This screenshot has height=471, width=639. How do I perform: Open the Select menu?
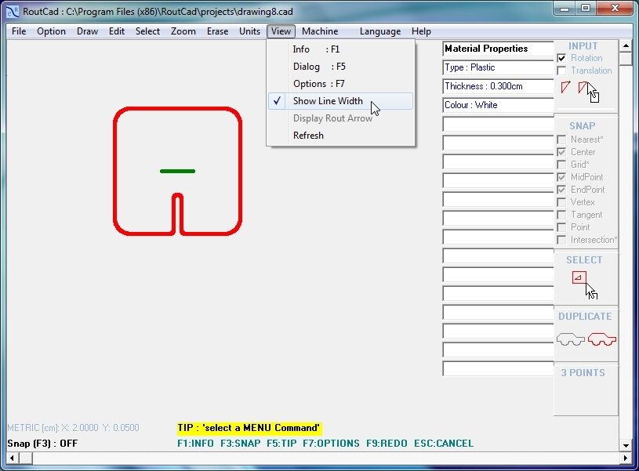[x=147, y=31]
